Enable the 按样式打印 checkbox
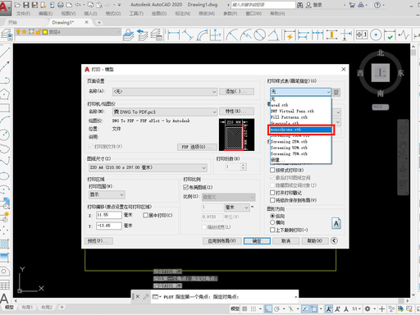This screenshot has height=315, width=420. pyautogui.click(x=272, y=170)
